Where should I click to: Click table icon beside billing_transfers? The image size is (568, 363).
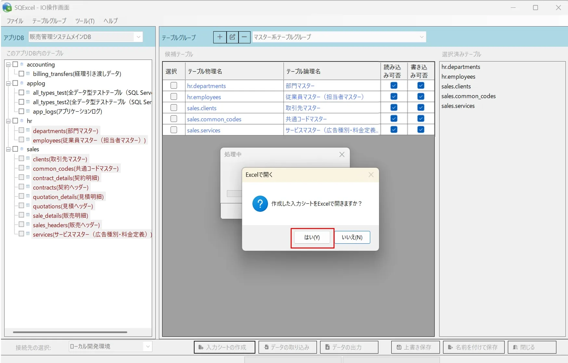[28, 74]
